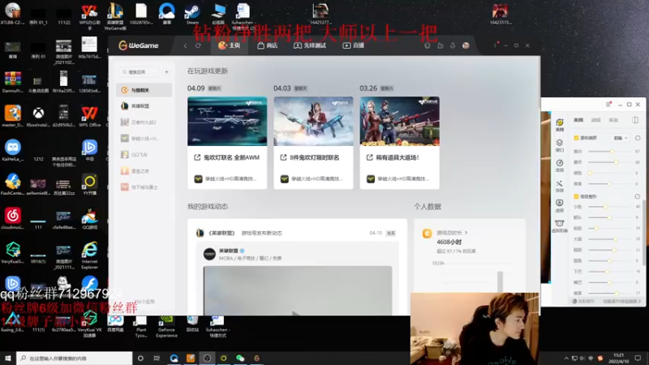Select 英雄联盟 in the WeGame sidebar
This screenshot has width=649, height=365.
144,106
